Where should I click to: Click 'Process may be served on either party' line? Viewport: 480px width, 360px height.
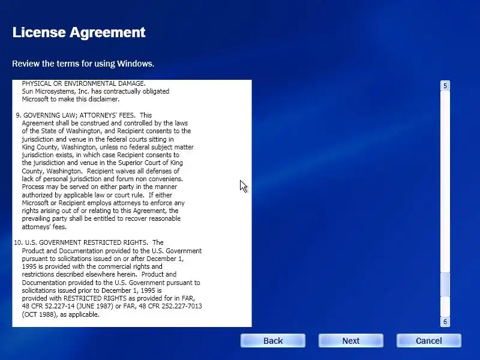(x=100, y=187)
